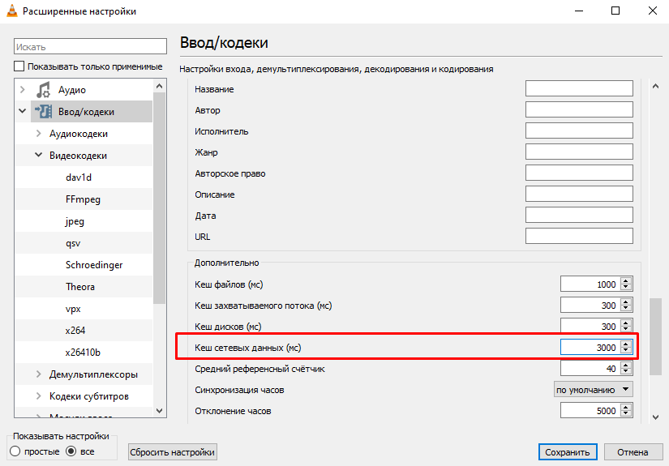669x466 pixels.
Task: Select FFmpeg in the codec tree
Action: [83, 199]
